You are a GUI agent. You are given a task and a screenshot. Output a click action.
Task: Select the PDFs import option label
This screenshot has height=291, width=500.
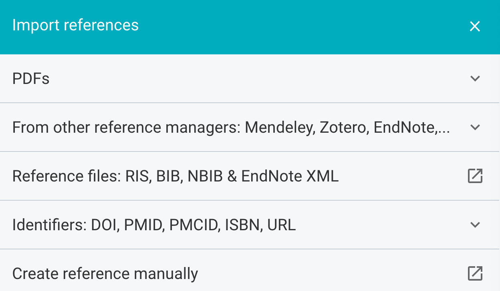click(31, 79)
